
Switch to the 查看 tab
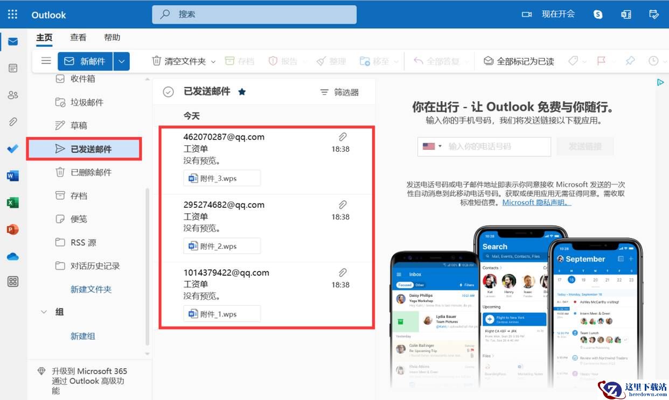[x=78, y=38]
